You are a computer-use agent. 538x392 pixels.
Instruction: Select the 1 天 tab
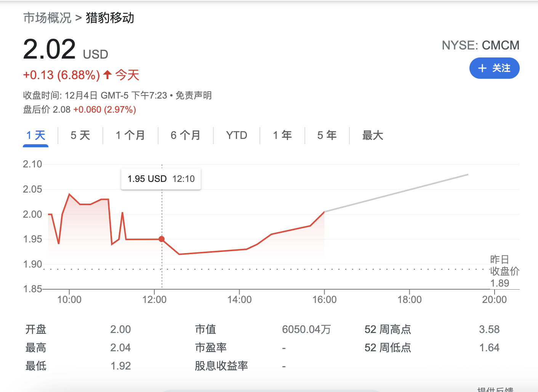pyautogui.click(x=36, y=135)
